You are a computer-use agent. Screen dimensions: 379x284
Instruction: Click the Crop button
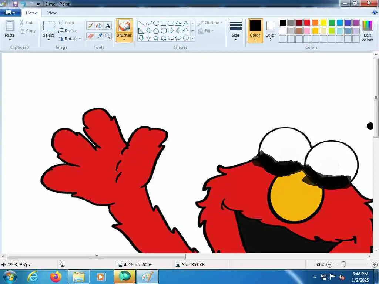click(x=66, y=23)
